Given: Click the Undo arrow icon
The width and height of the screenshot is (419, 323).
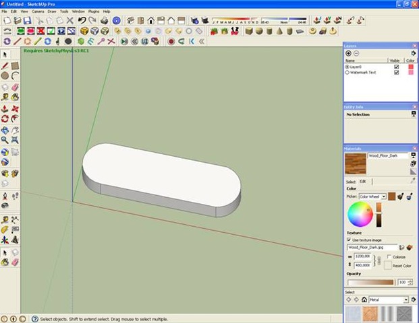Looking at the screenshot, I should (x=82, y=21).
